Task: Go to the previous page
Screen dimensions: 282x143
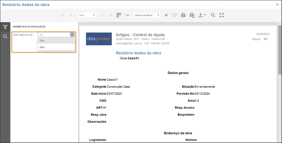Action: click(71, 15)
